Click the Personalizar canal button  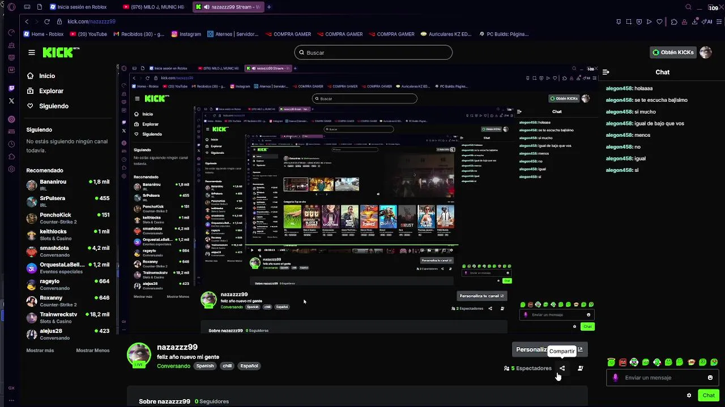[549, 349]
